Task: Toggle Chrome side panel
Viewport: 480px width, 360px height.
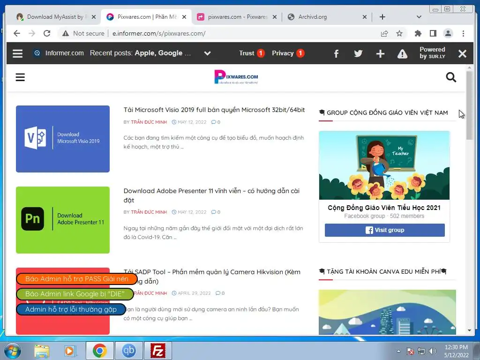Action: click(x=433, y=33)
